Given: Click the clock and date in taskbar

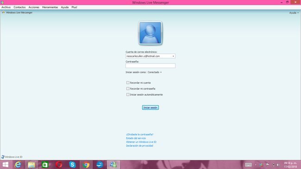Looking at the screenshot, I should pyautogui.click(x=290, y=165).
